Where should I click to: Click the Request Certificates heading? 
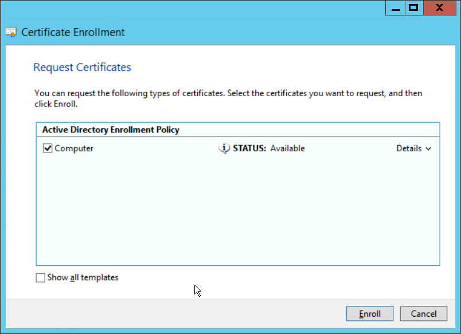82,68
